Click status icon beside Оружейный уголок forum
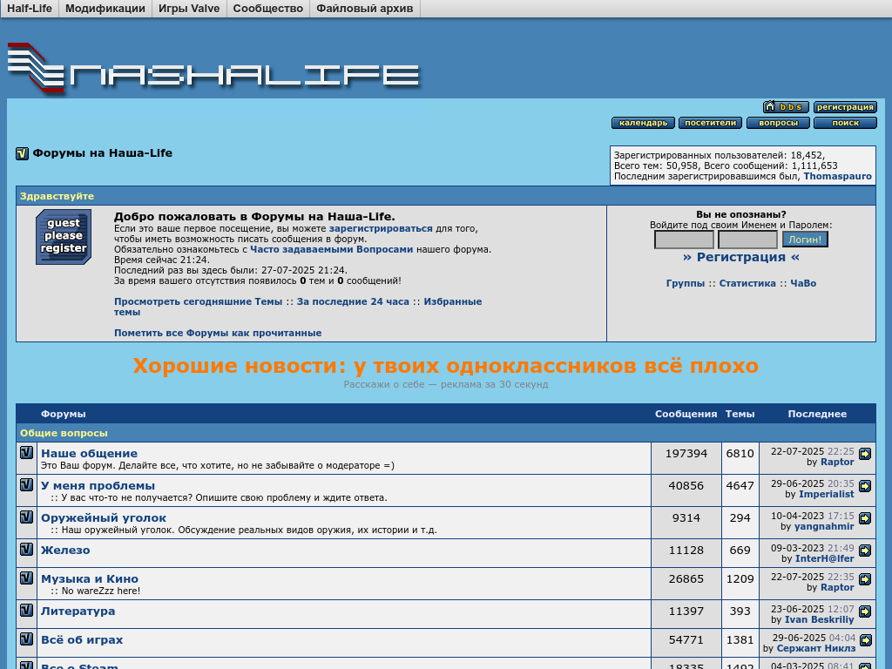The height and width of the screenshot is (669, 892). point(26,517)
